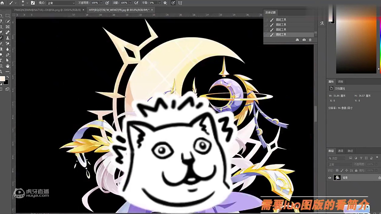Toggle pressure for size icon

click(x=173, y=3)
